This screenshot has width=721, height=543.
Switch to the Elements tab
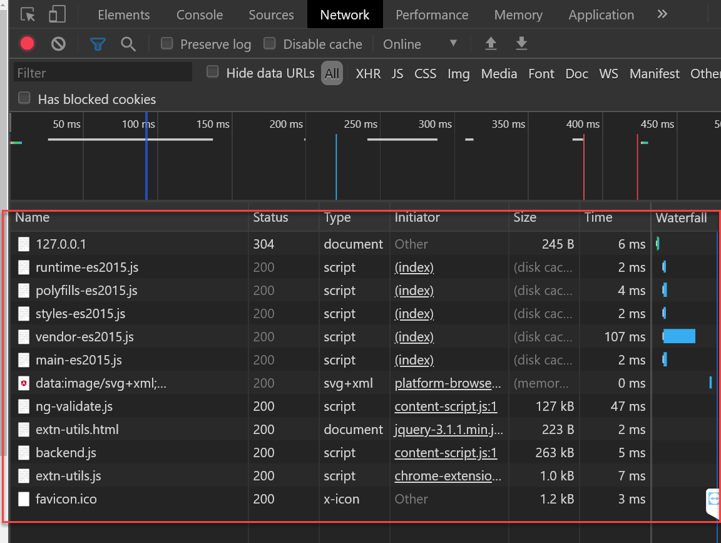pos(124,15)
